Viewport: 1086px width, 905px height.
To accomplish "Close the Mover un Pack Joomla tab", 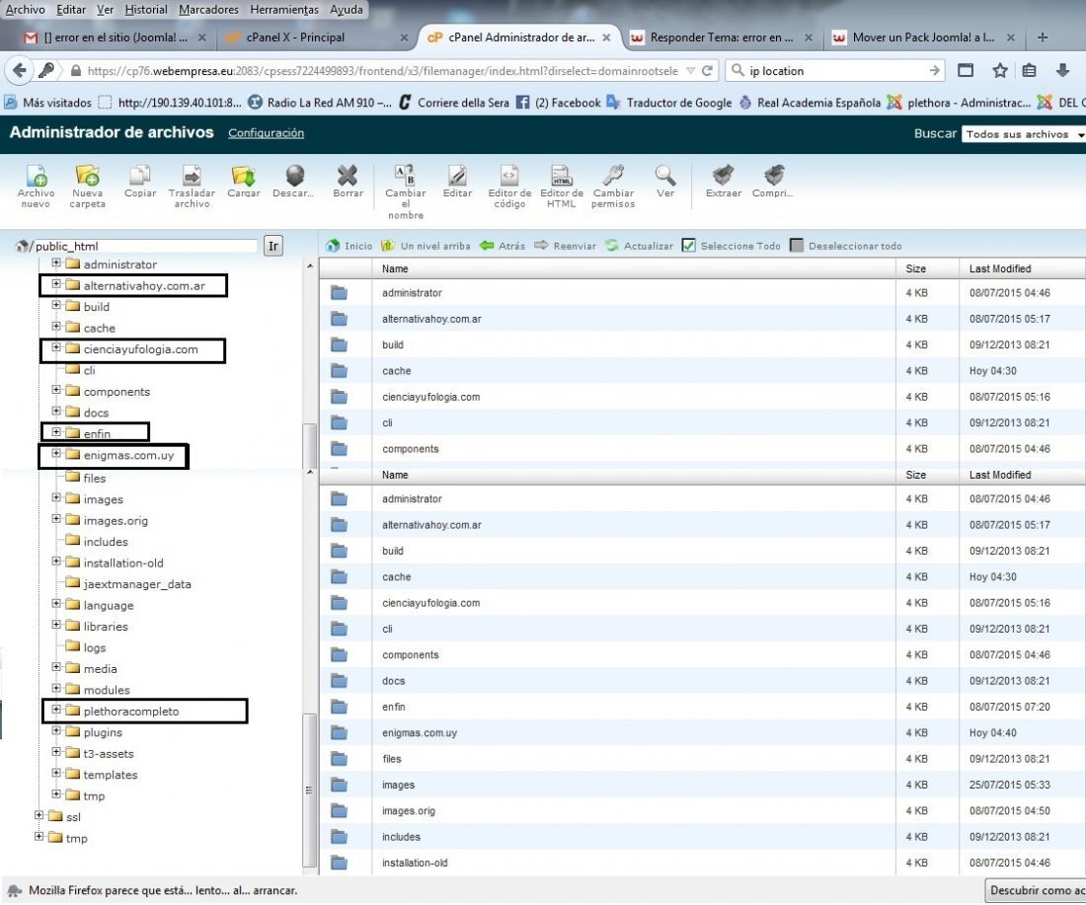I will pos(1011,38).
